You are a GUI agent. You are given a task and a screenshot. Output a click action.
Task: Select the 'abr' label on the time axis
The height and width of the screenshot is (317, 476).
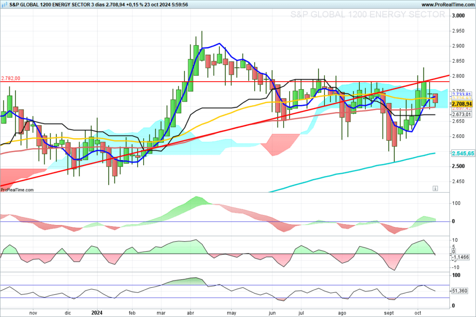tap(190, 313)
